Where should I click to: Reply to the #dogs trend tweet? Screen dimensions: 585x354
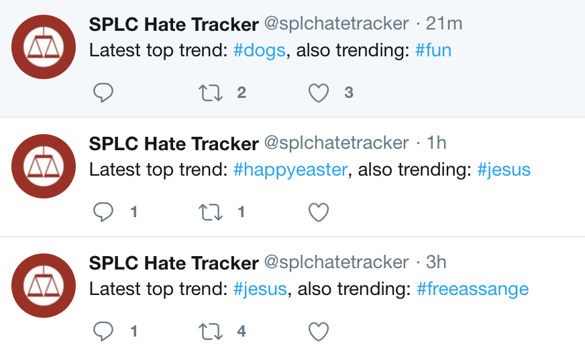pyautogui.click(x=103, y=93)
